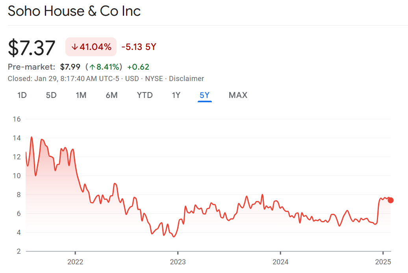Click the $7.99 pre-market price
Screen dimensions: 408x273
click(70, 67)
